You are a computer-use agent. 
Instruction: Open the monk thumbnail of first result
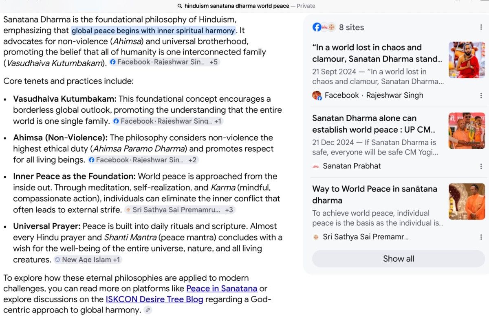(467, 60)
